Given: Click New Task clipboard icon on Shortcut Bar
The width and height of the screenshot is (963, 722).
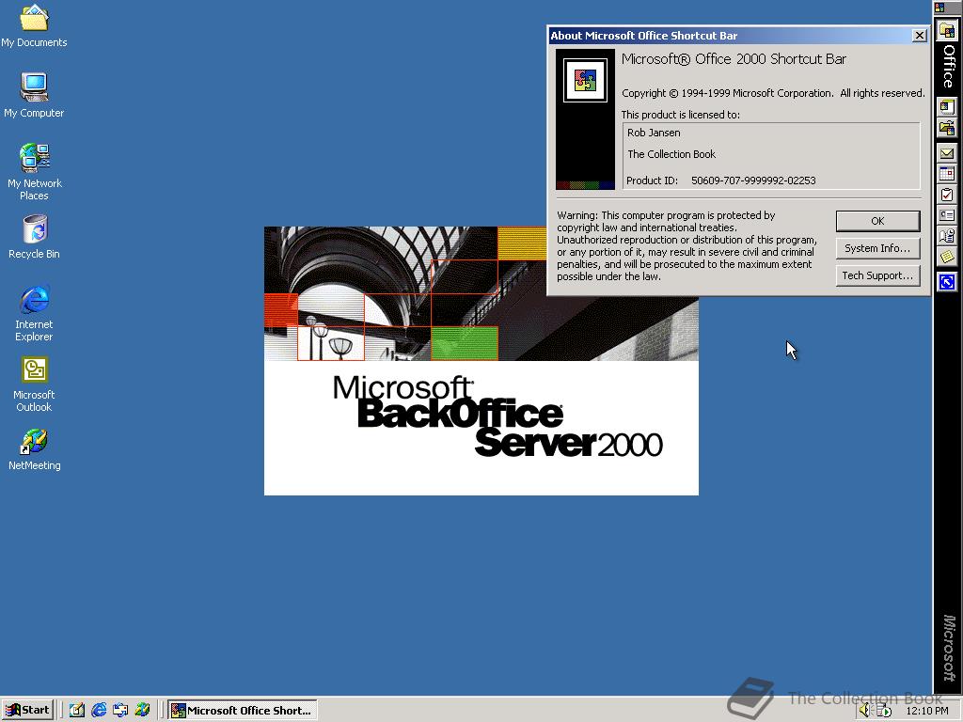Looking at the screenshot, I should pyautogui.click(x=947, y=195).
